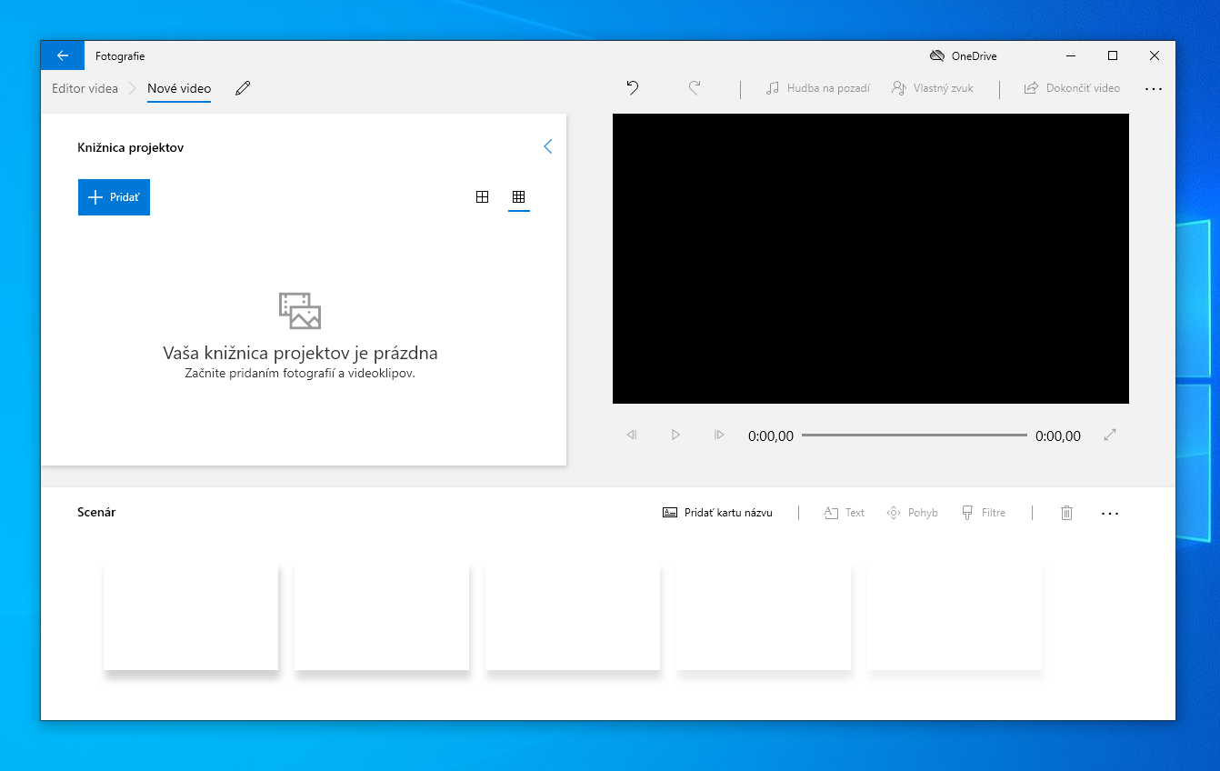
Task: Click the Pridať button
Action: (114, 197)
